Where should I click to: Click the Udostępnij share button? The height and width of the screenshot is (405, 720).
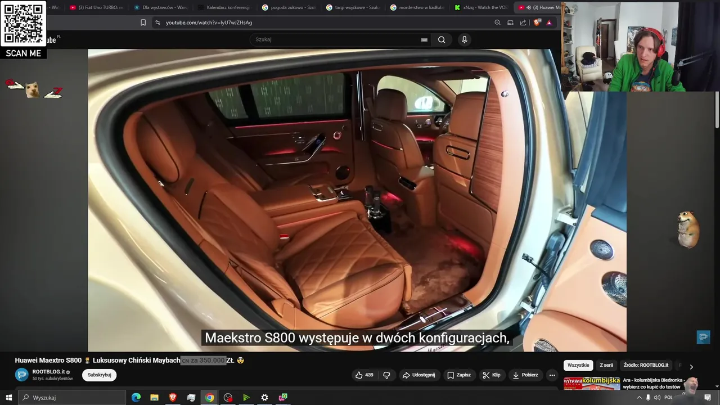pyautogui.click(x=419, y=375)
